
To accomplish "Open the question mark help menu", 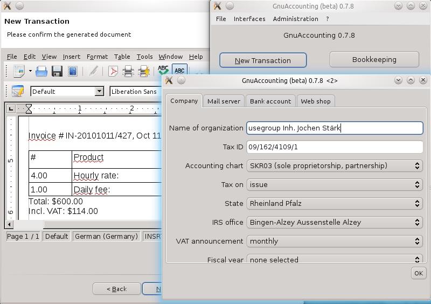I will (x=328, y=19).
